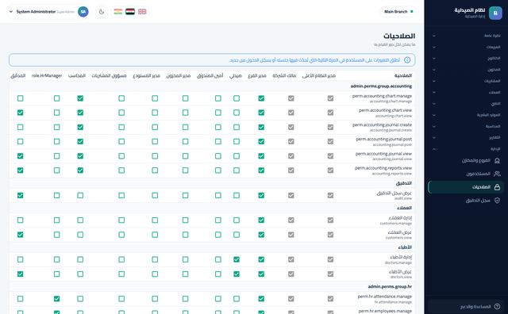Uncheck role.HrManager for perm.hr.attendance.manage
The height and width of the screenshot is (314, 508).
point(56,299)
